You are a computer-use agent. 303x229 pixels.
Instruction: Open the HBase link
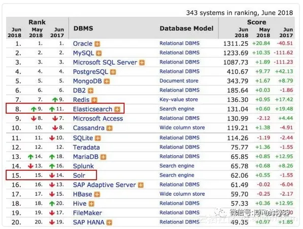click(x=83, y=194)
